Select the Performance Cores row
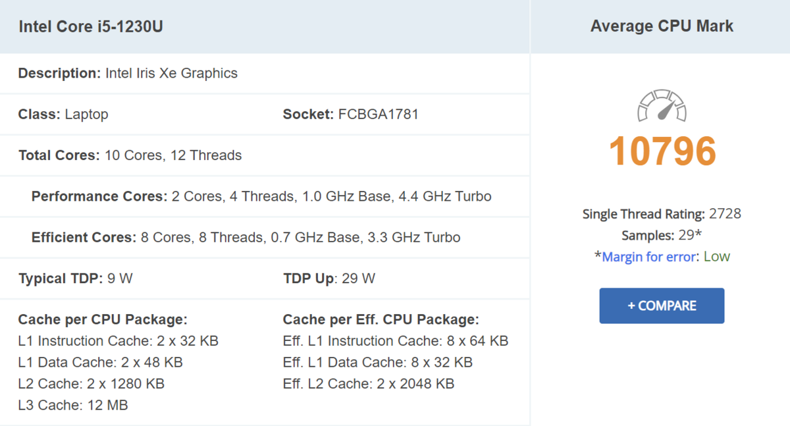 click(261, 196)
